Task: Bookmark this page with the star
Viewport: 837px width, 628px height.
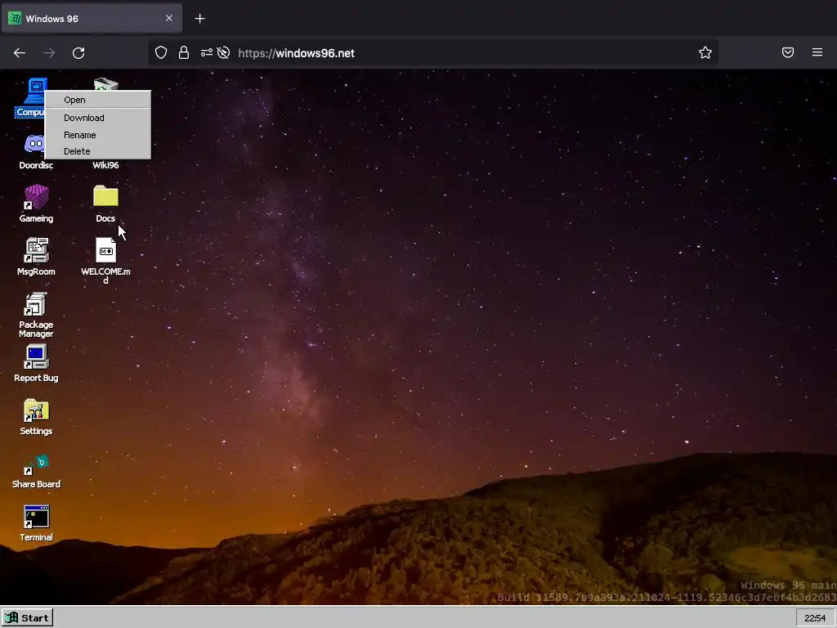Action: (705, 52)
